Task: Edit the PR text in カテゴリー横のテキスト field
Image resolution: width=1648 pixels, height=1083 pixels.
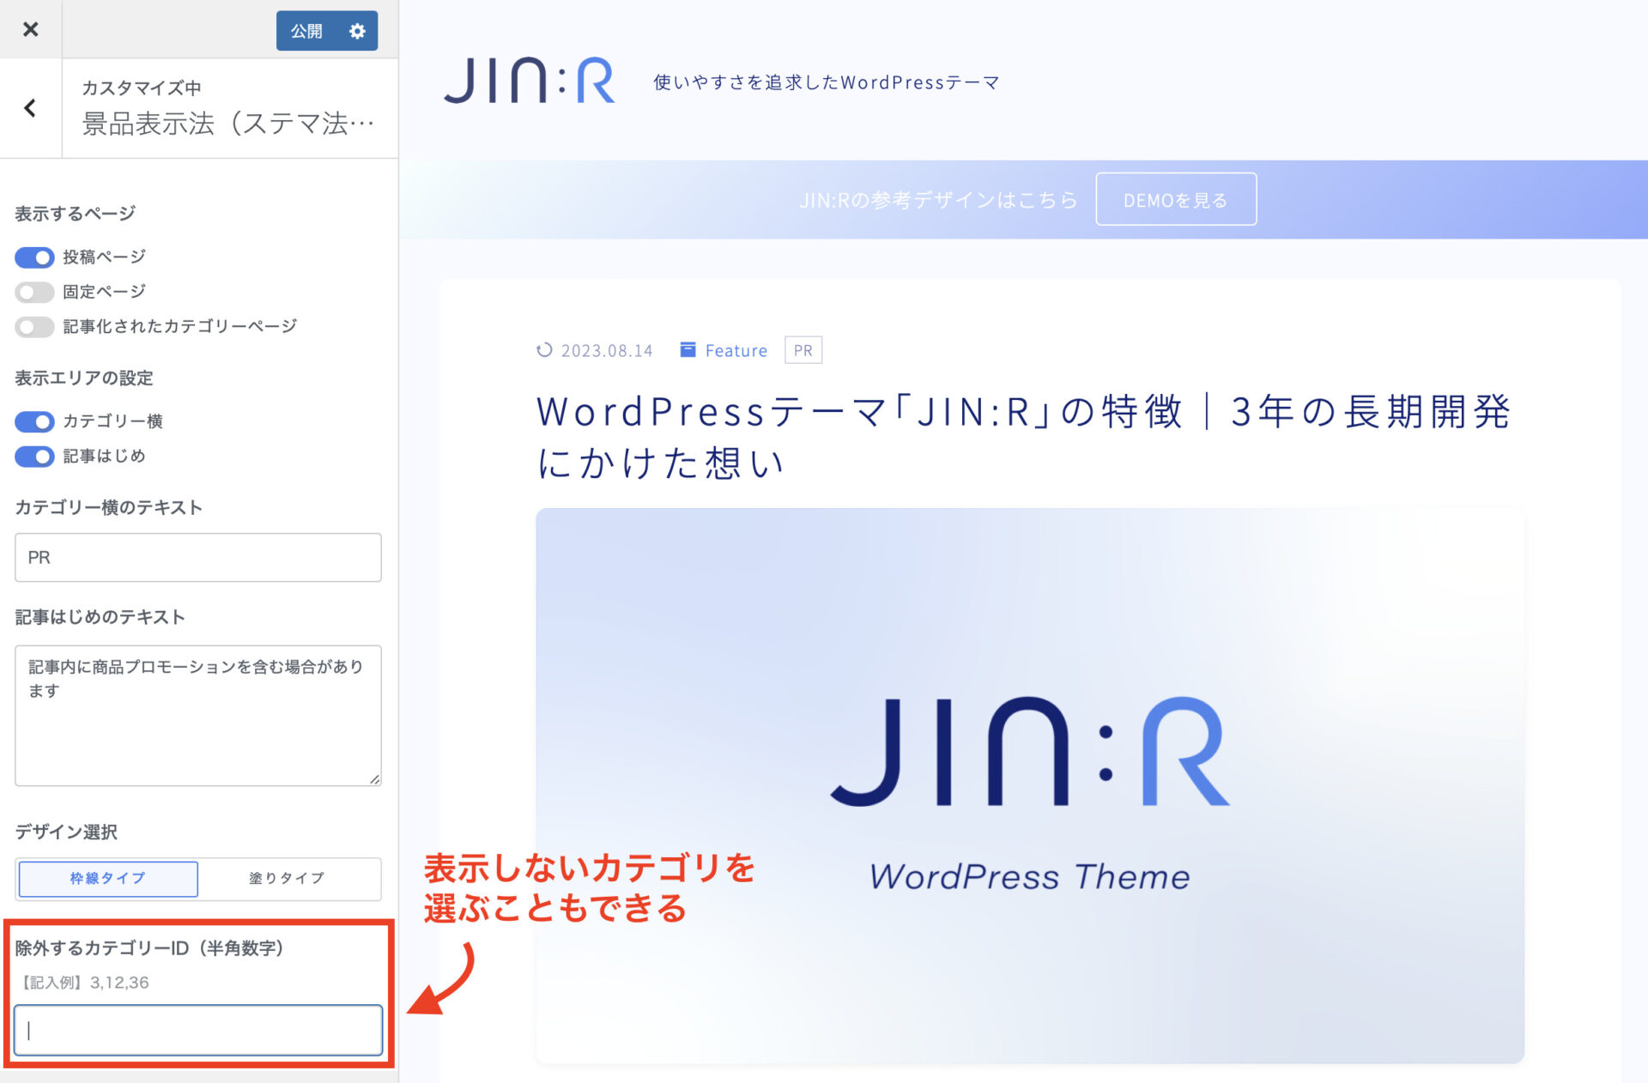Action: (x=197, y=558)
